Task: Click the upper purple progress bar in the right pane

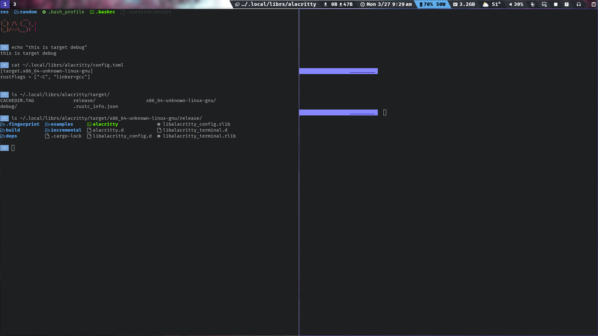Action: 338,71
